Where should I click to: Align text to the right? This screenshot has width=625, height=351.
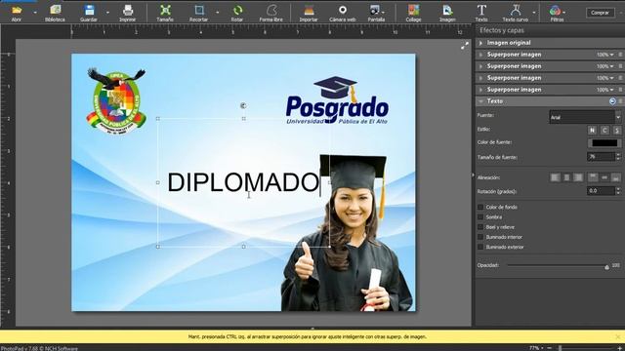click(x=578, y=177)
